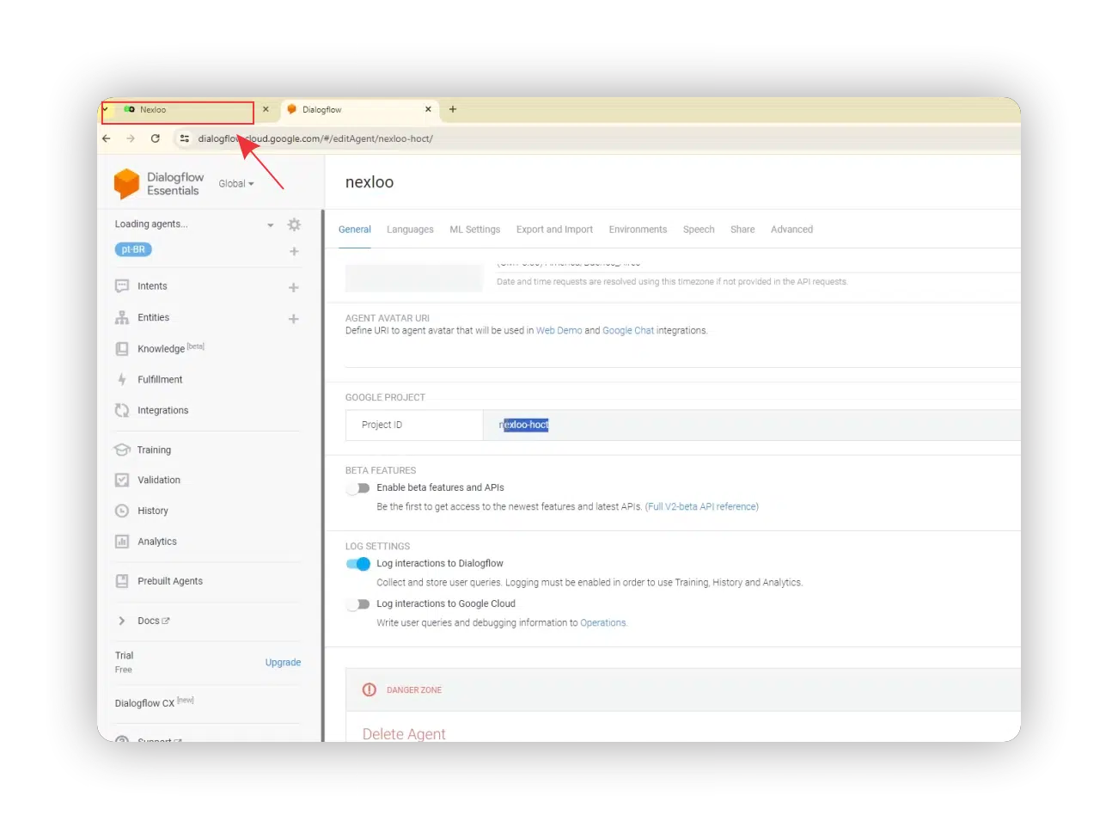Select the General settings tab
Screen dimensions: 1118x839
tap(355, 230)
